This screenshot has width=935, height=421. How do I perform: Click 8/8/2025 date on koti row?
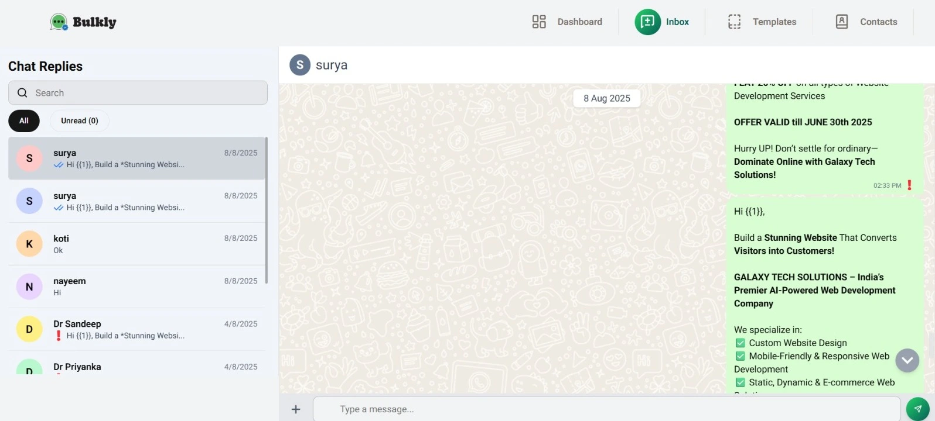point(241,239)
